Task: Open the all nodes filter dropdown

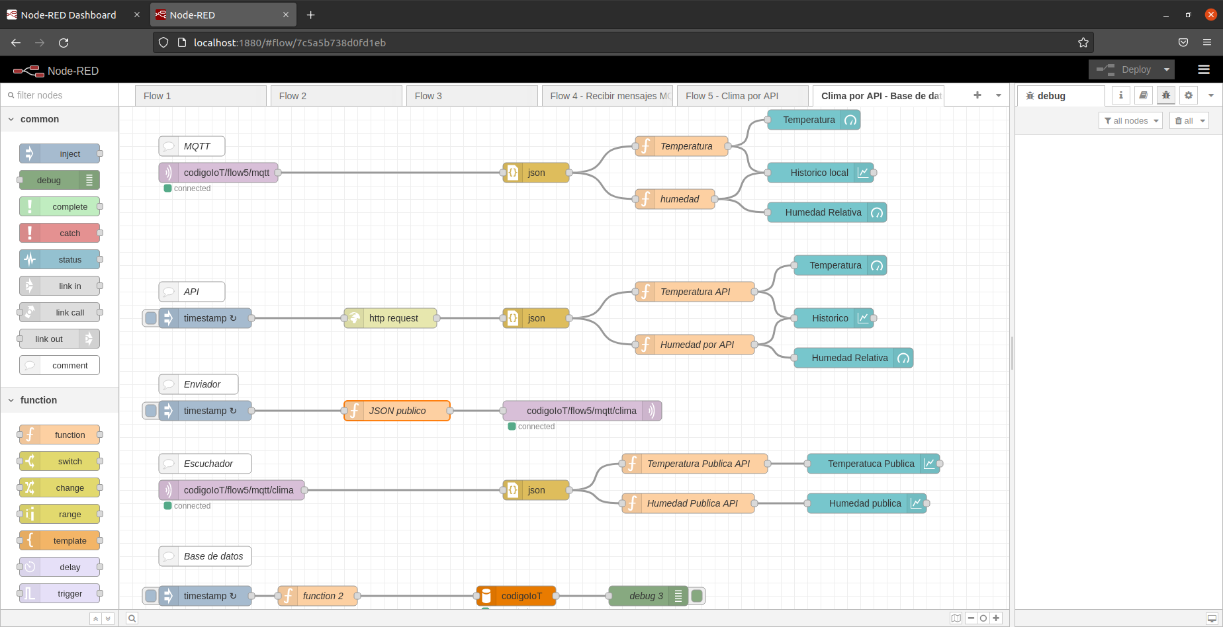Action: point(1130,120)
